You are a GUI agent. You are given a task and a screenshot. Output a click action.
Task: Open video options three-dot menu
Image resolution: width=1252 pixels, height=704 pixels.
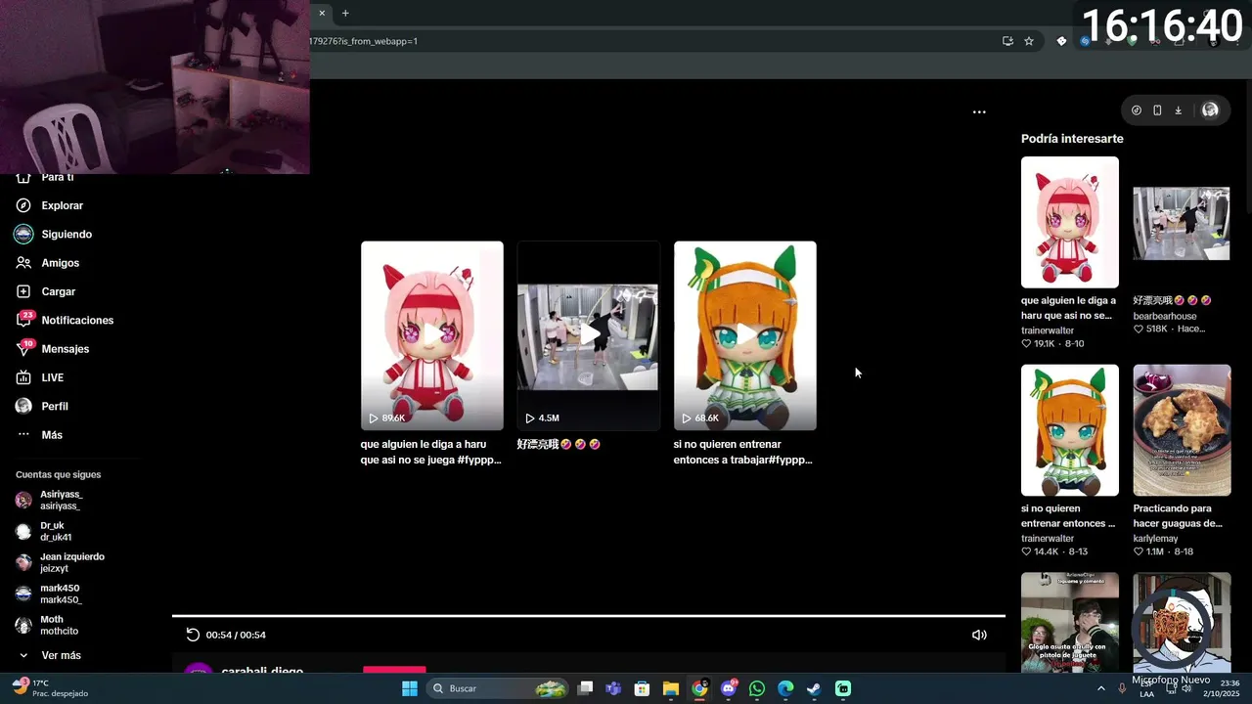(x=979, y=112)
